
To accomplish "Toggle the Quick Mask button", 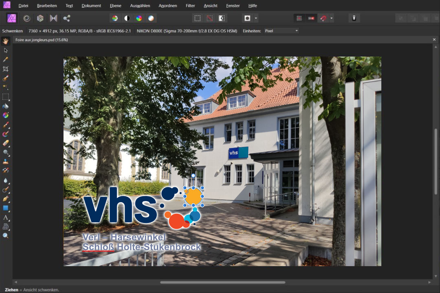I will pyautogui.click(x=247, y=18).
